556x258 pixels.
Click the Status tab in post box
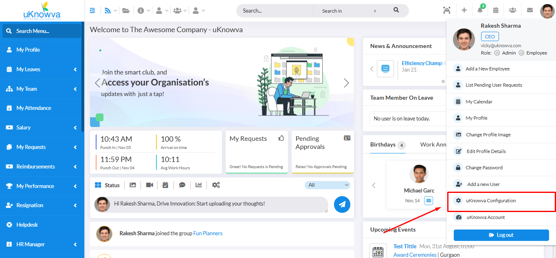(107, 185)
